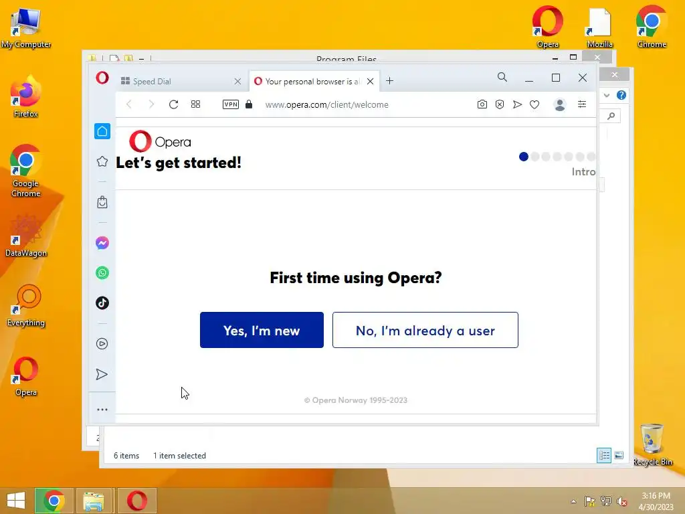
Task: Expand the ribbon chevron in Explorer window
Action: 606,95
